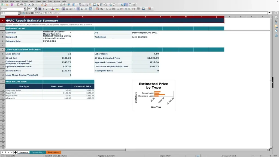279x157 pixels.
Task: Open the Styles sidebar panel icon
Action: [x=276, y=22]
